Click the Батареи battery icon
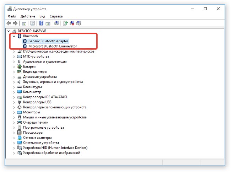This screenshot has width=231, height=172. coord(19,67)
